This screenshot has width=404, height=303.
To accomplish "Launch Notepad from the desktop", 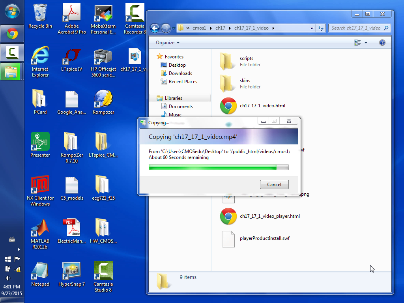I will pyautogui.click(x=40, y=274).
